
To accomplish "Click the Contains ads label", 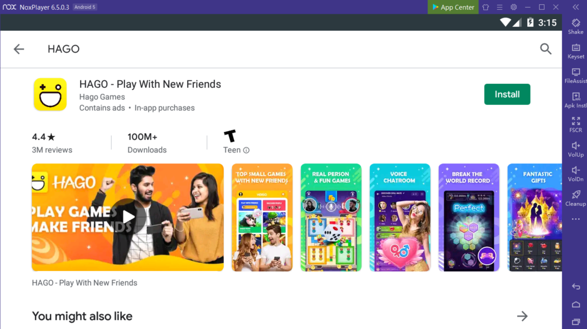I will click(102, 108).
